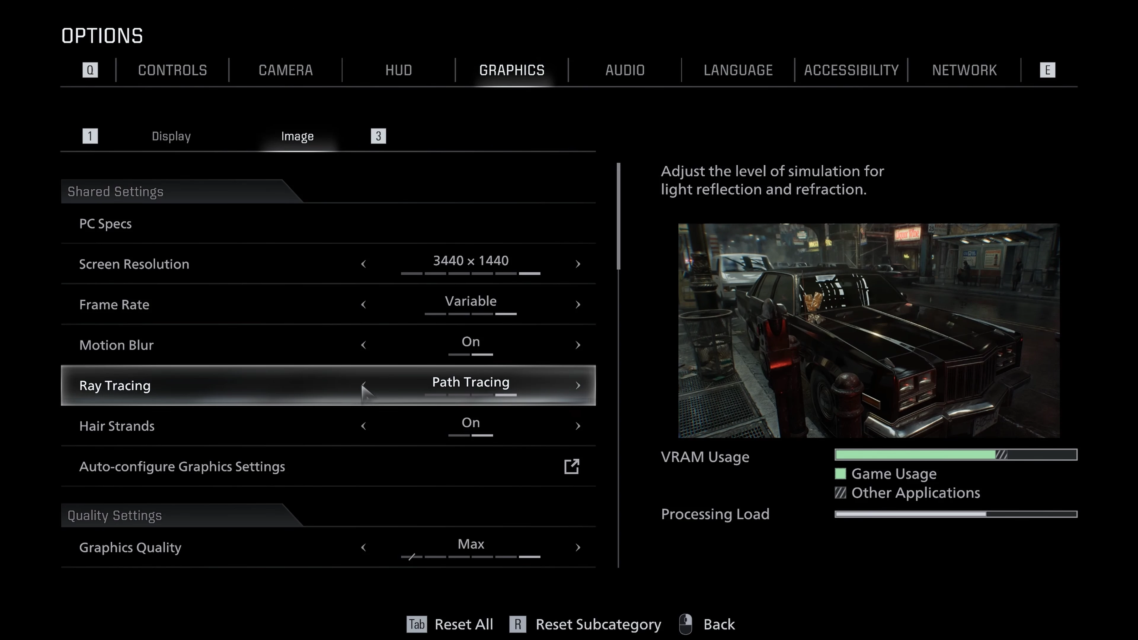Screen dimensions: 1138x640
Task: Click the E key next-tab icon
Action: [1047, 70]
